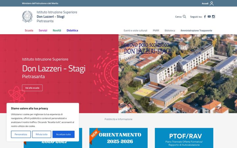Open the Servizi menu
This screenshot has height=148, width=237.
(x=43, y=30)
